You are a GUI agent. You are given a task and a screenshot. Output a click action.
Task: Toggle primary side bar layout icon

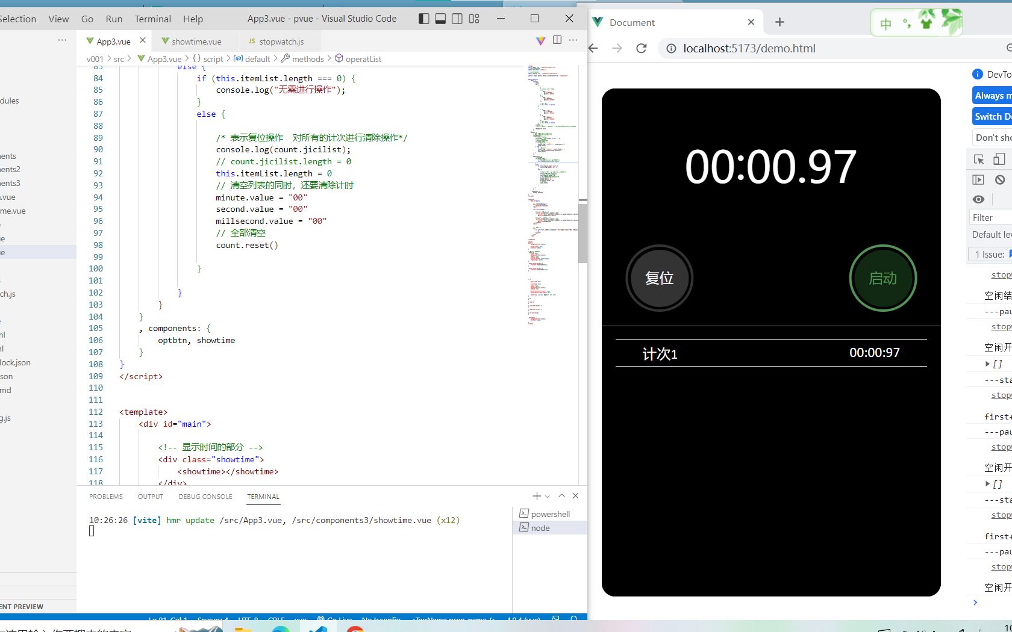point(424,19)
